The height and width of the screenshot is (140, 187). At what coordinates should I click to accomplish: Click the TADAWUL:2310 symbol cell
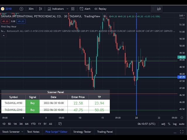[13, 110]
